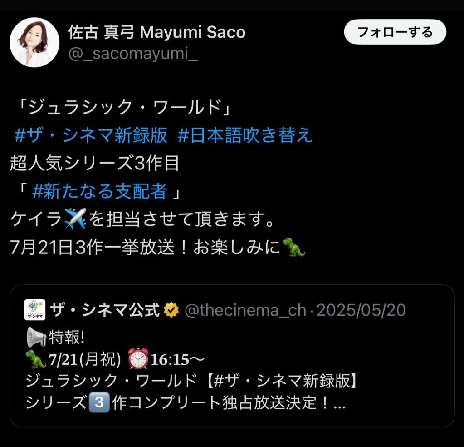Click the airplane emoji after ケイラ
This screenshot has width=464, height=447.
75,219
